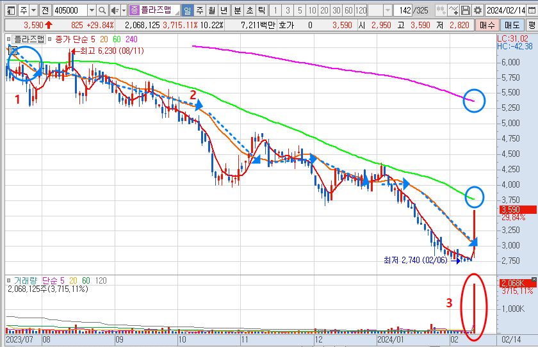Click the legend square before 거래량
The image size is (538, 347).
8,280
